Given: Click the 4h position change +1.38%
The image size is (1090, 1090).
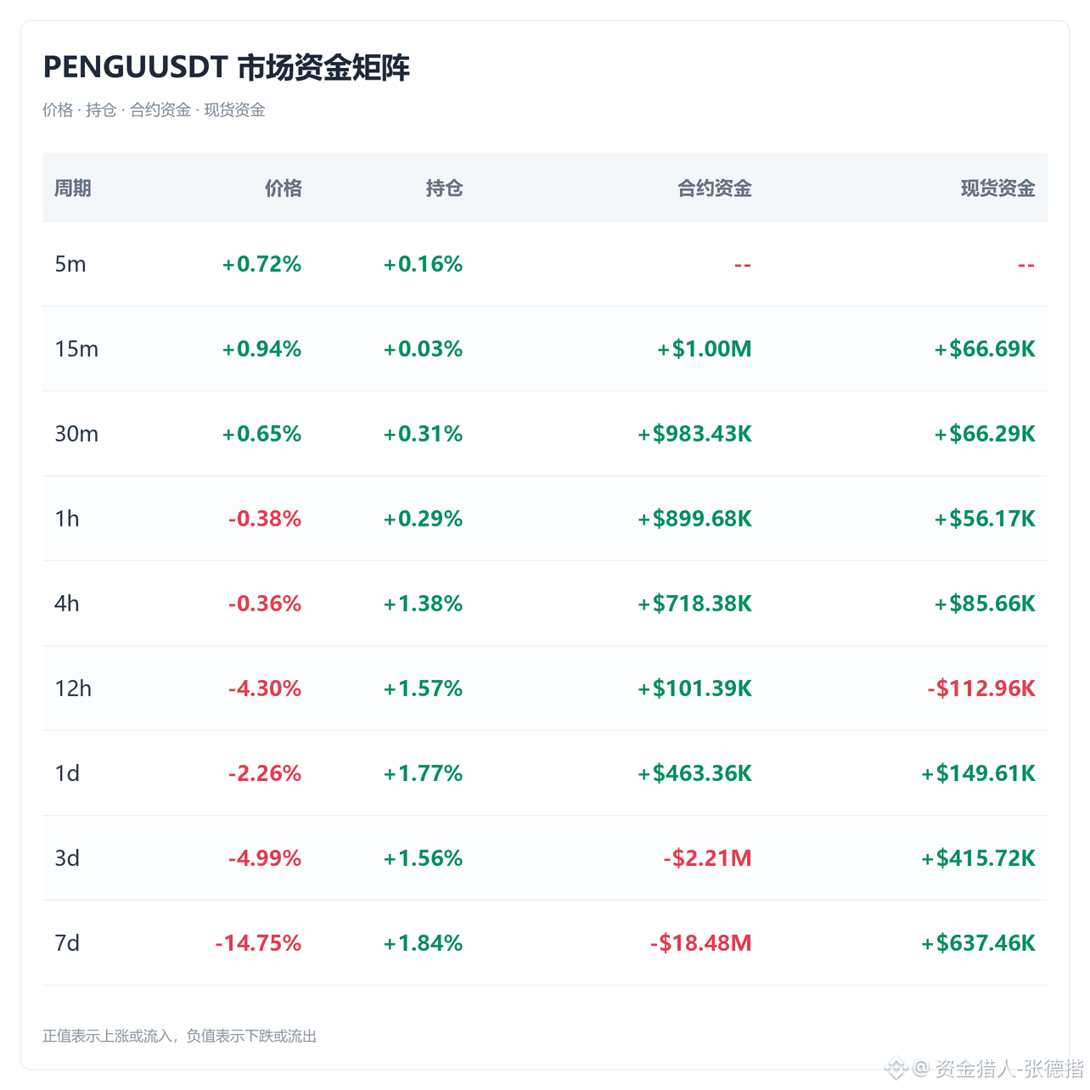Looking at the screenshot, I should coord(423,604).
